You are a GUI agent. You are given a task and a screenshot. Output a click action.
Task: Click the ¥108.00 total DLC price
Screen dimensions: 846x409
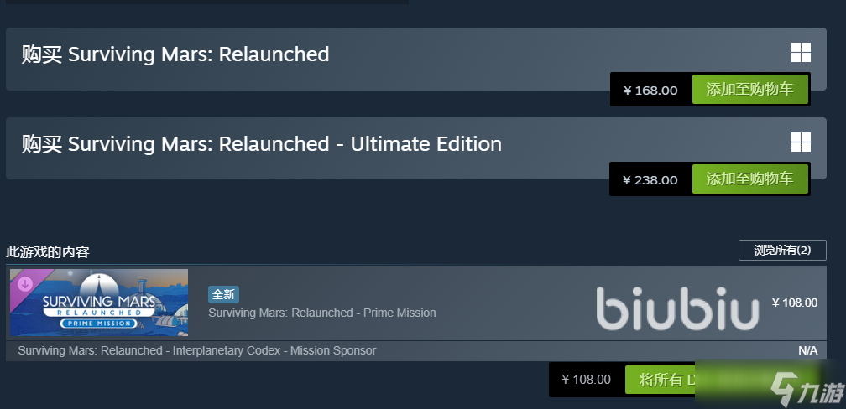point(587,380)
